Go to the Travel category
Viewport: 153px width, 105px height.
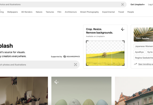coord(121,12)
